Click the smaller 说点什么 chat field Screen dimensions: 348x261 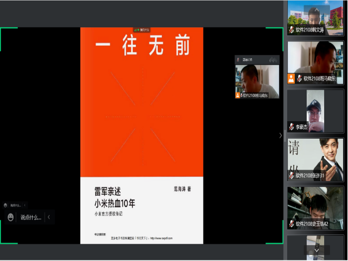[16, 206]
